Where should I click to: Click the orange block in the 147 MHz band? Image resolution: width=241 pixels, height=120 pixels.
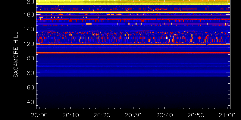tap(89, 24)
